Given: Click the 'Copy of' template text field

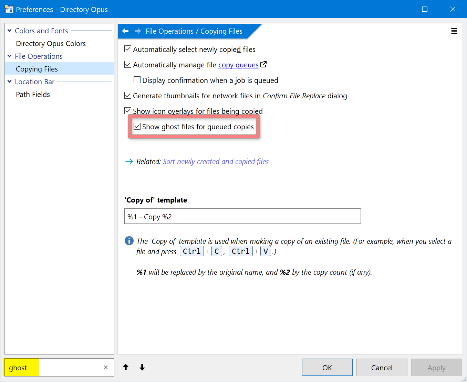Looking at the screenshot, I should [242, 216].
